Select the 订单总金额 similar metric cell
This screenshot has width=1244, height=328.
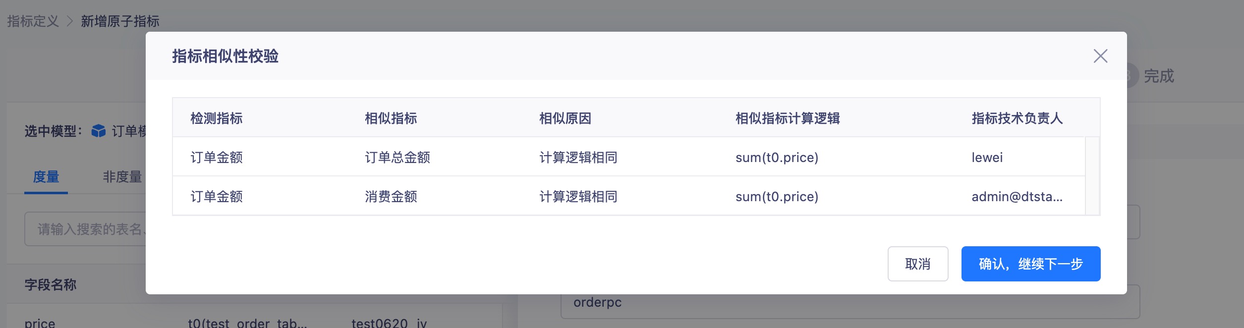[397, 158]
